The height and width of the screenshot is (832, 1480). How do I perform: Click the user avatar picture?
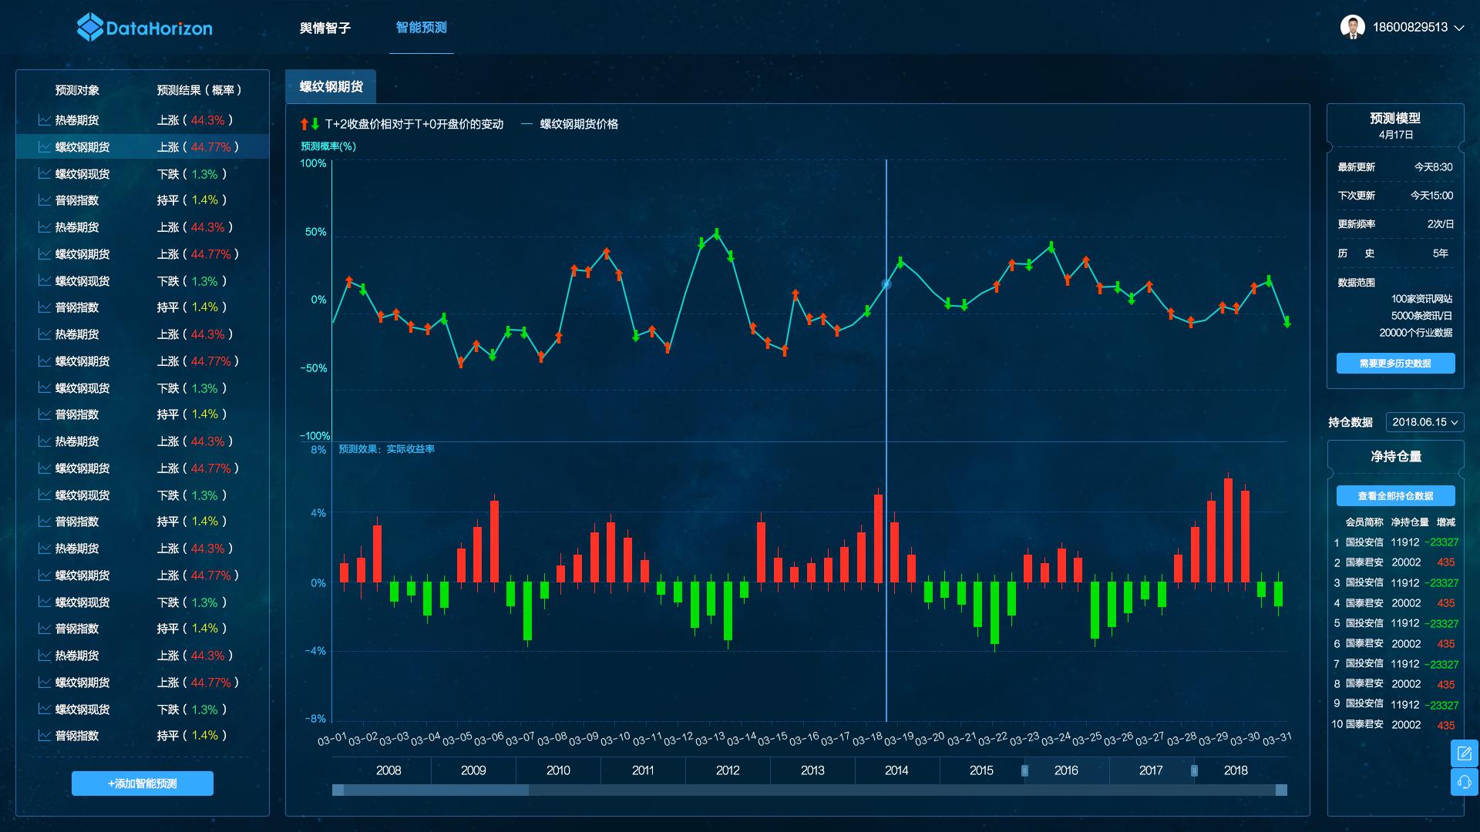pyautogui.click(x=1352, y=27)
